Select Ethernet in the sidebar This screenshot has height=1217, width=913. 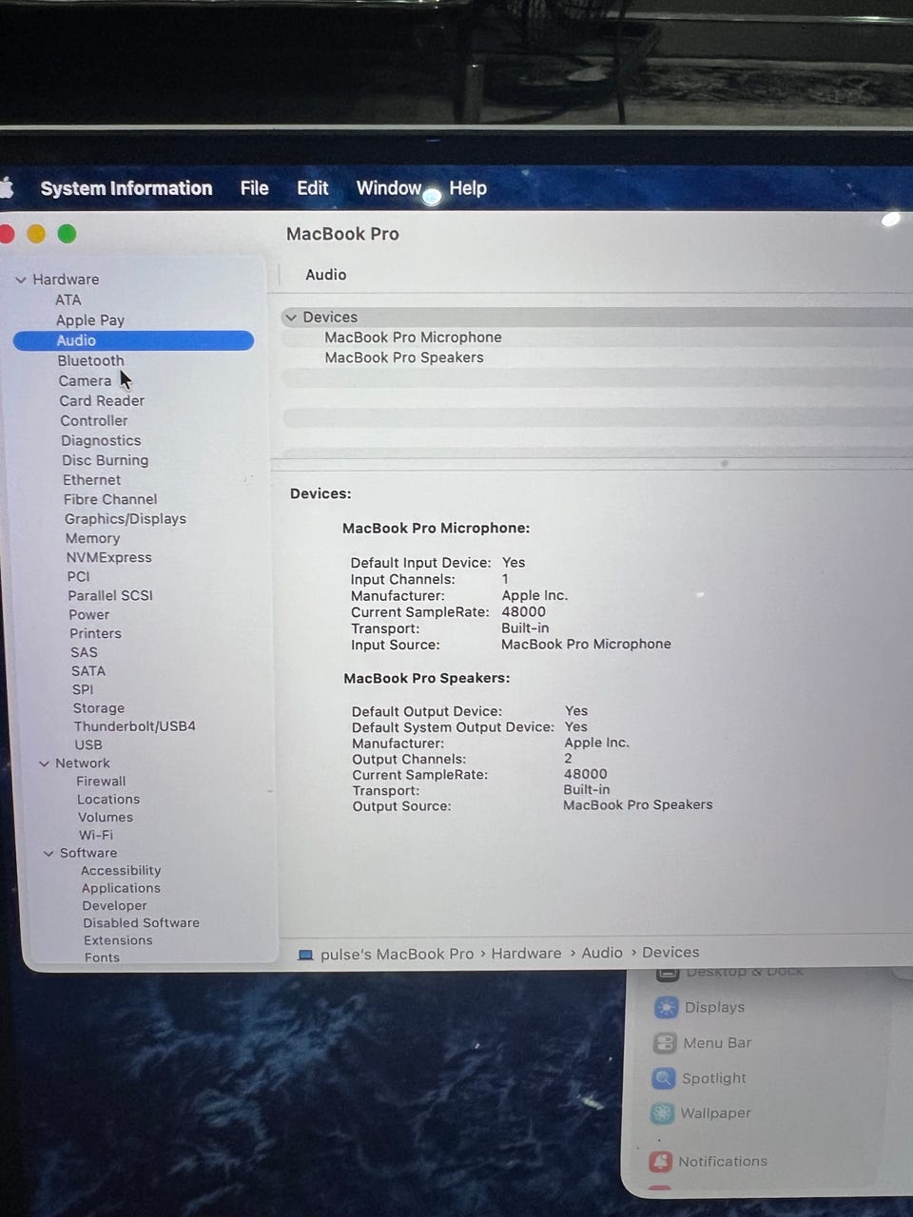[x=91, y=480]
